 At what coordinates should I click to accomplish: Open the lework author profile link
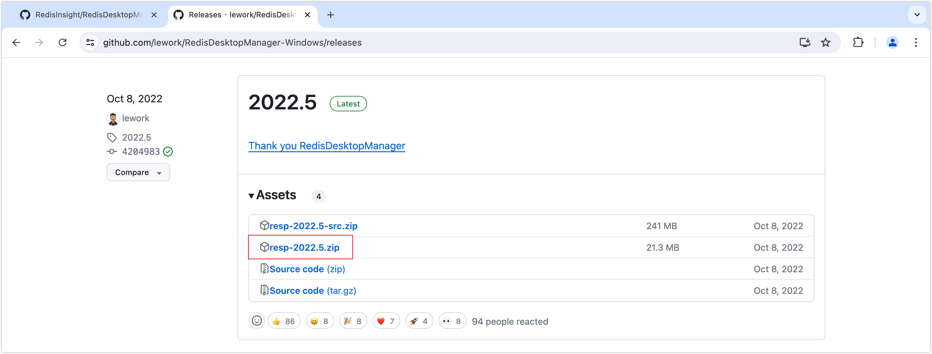[x=135, y=118]
